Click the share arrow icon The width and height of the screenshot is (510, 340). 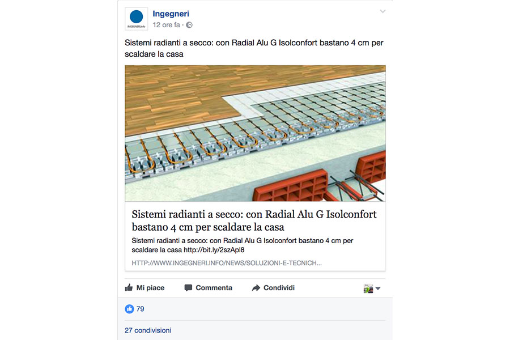256,288
